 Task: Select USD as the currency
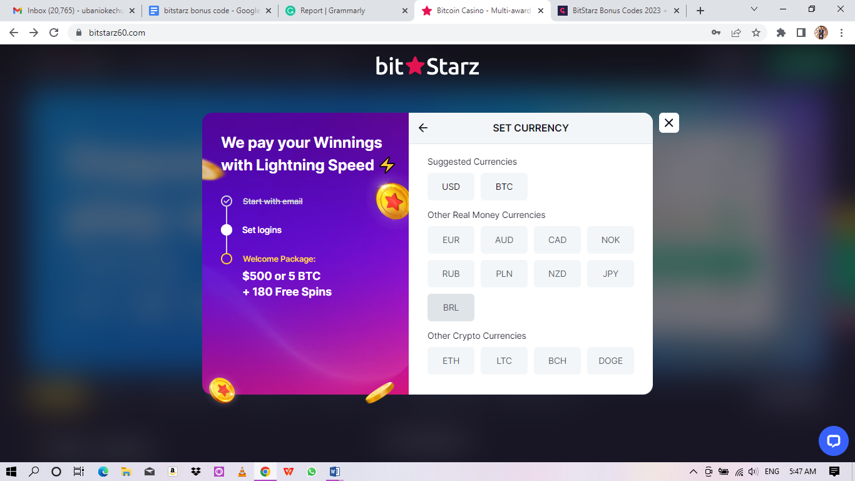click(451, 187)
